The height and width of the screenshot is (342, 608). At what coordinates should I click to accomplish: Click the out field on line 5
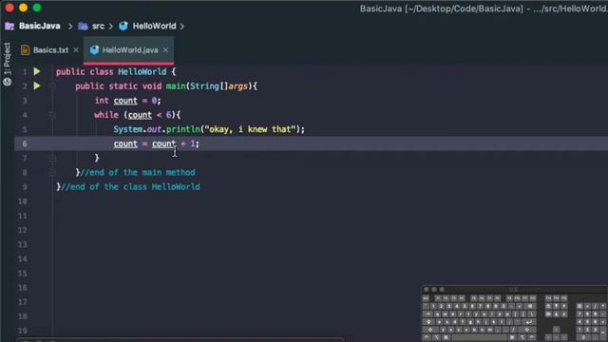pos(154,129)
